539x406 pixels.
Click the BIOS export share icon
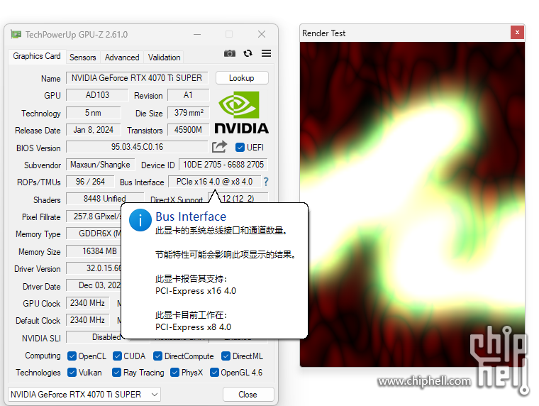click(219, 147)
